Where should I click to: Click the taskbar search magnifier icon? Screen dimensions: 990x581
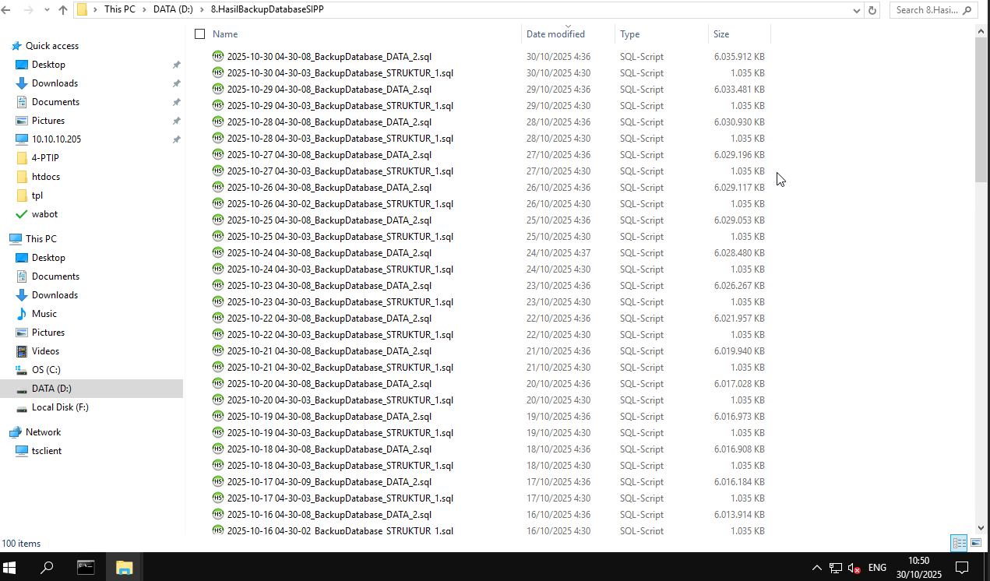click(47, 567)
